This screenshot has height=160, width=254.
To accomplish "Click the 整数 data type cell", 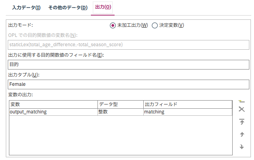I will pyautogui.click(x=120, y=112).
